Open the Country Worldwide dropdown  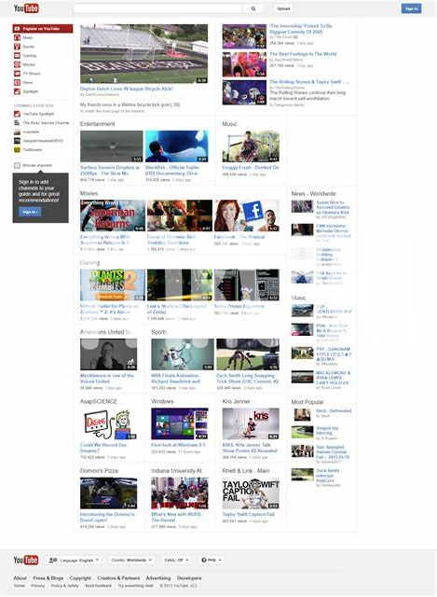(131, 560)
